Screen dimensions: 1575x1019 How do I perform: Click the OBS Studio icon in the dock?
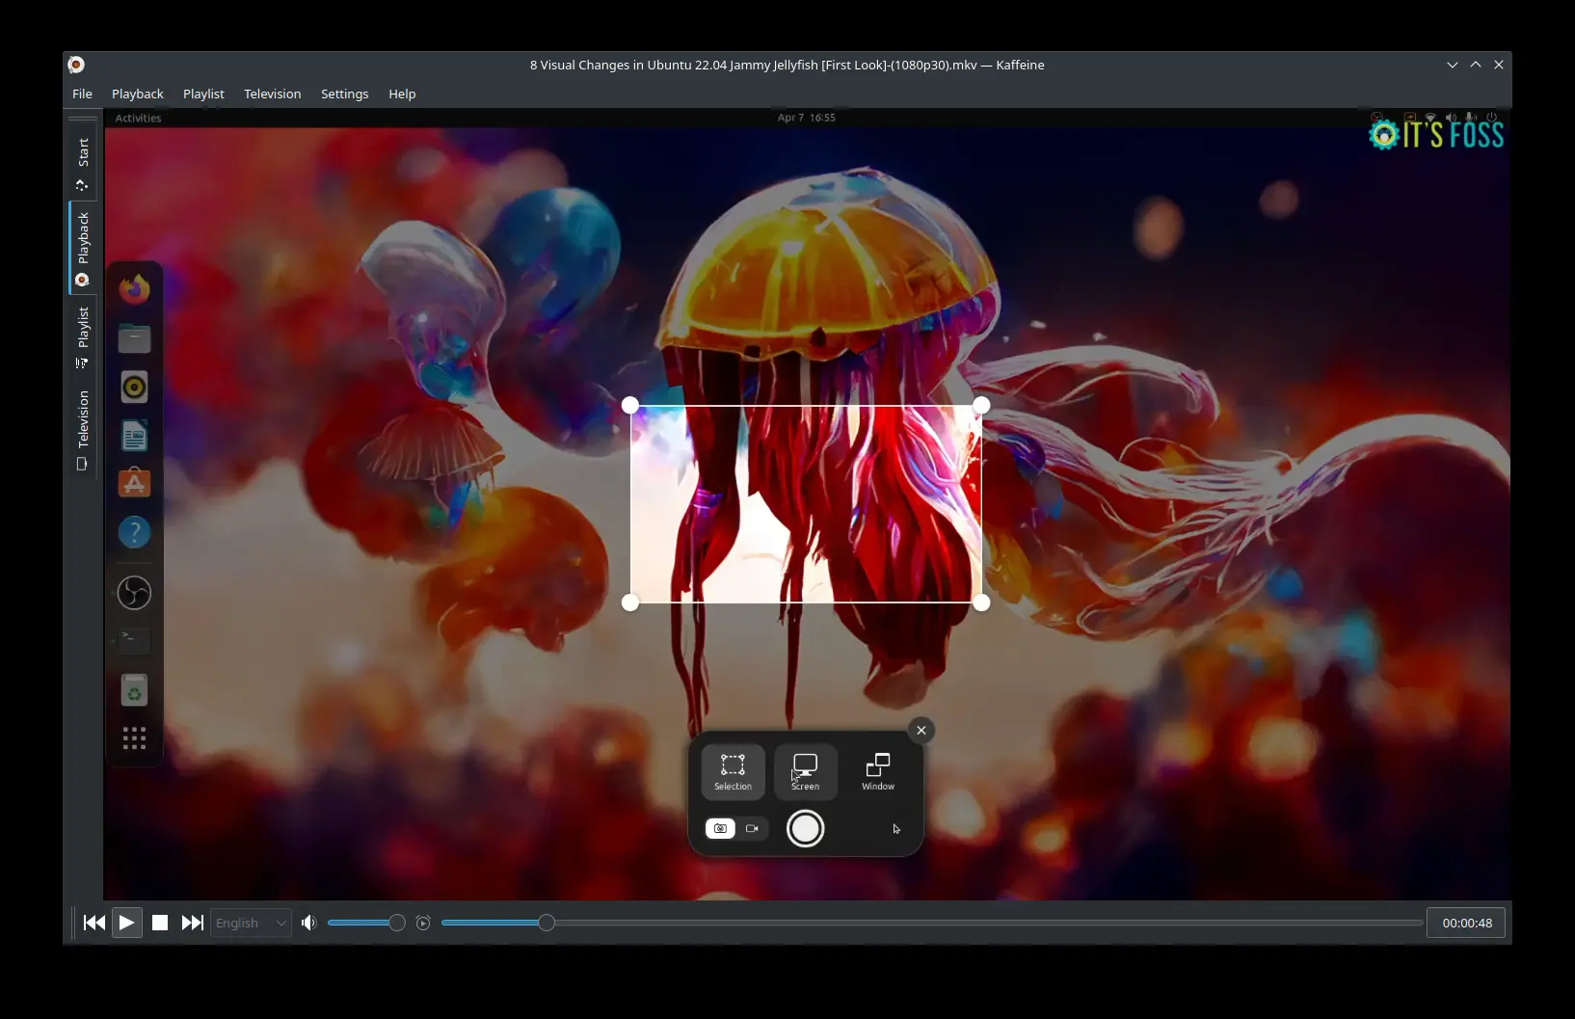pyautogui.click(x=134, y=592)
